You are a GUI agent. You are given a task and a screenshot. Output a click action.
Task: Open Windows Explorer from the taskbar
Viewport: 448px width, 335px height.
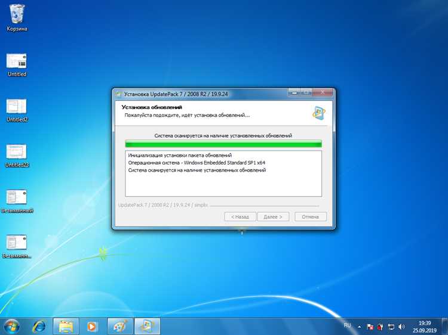[x=66, y=327]
